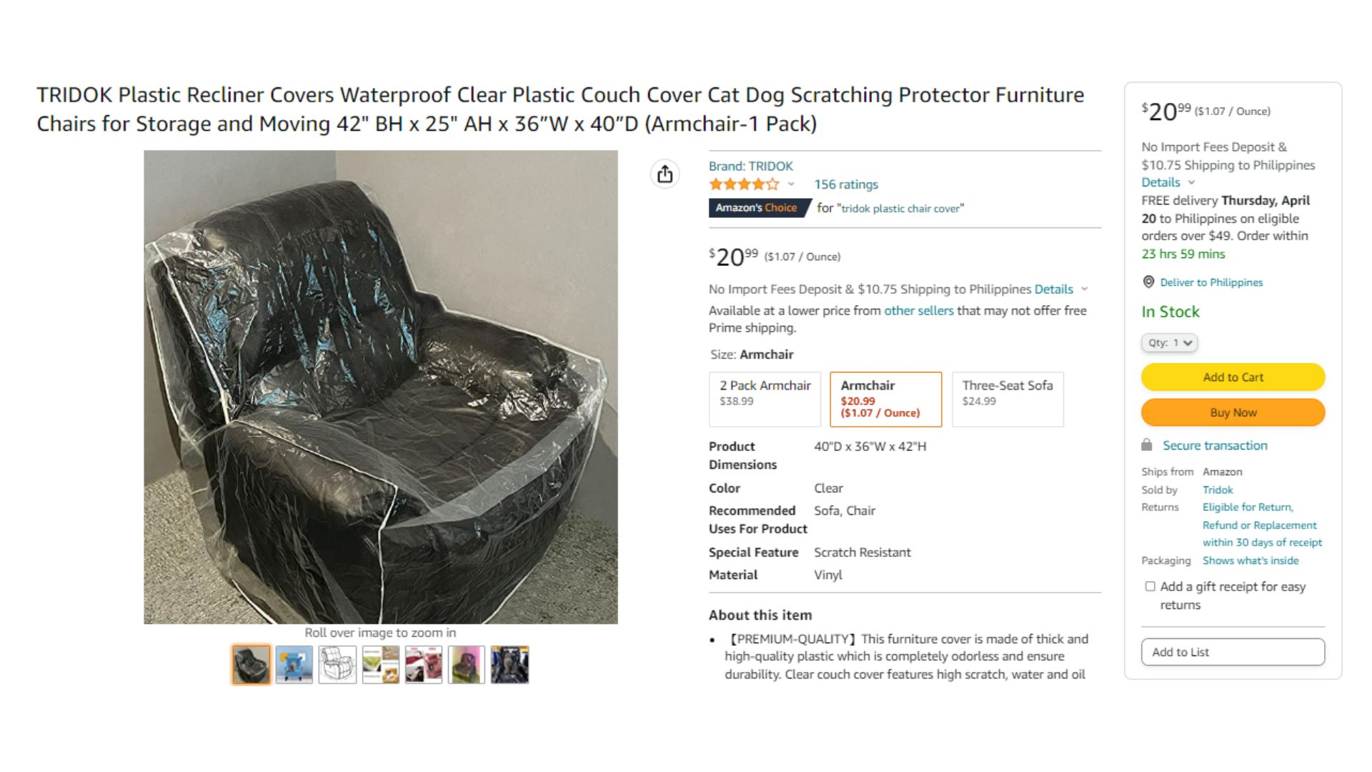The height and width of the screenshot is (772, 1372).
Task: Expand the rating breakdown arrow next to the stars
Action: tap(791, 184)
